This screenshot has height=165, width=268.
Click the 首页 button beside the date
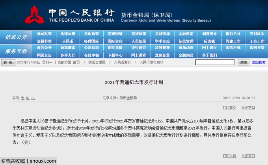(x=8, y=62)
